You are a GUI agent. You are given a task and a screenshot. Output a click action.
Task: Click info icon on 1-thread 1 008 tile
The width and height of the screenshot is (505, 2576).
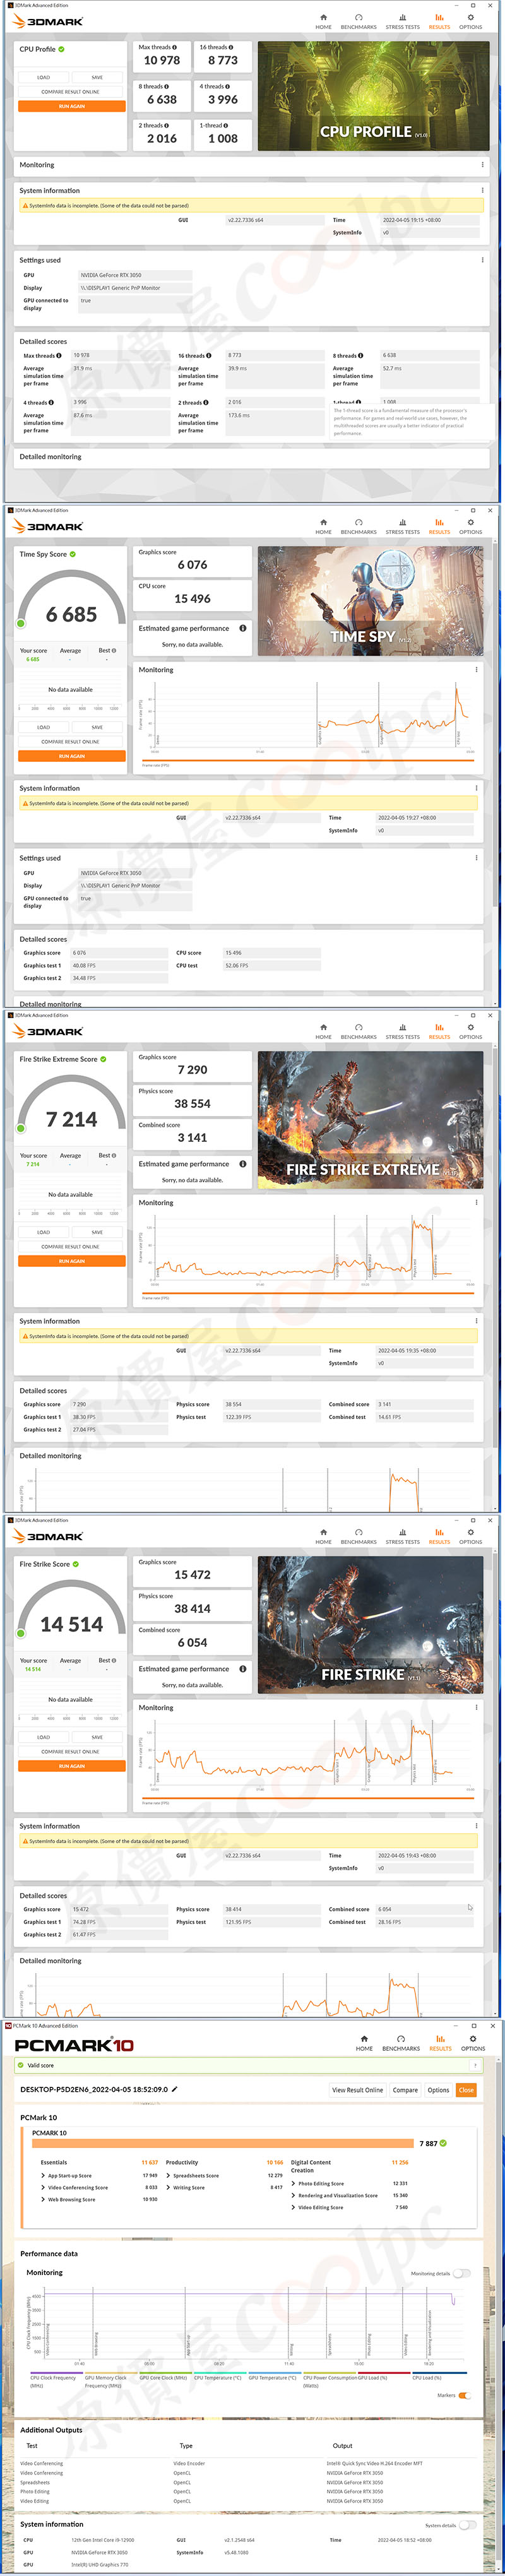(x=226, y=125)
